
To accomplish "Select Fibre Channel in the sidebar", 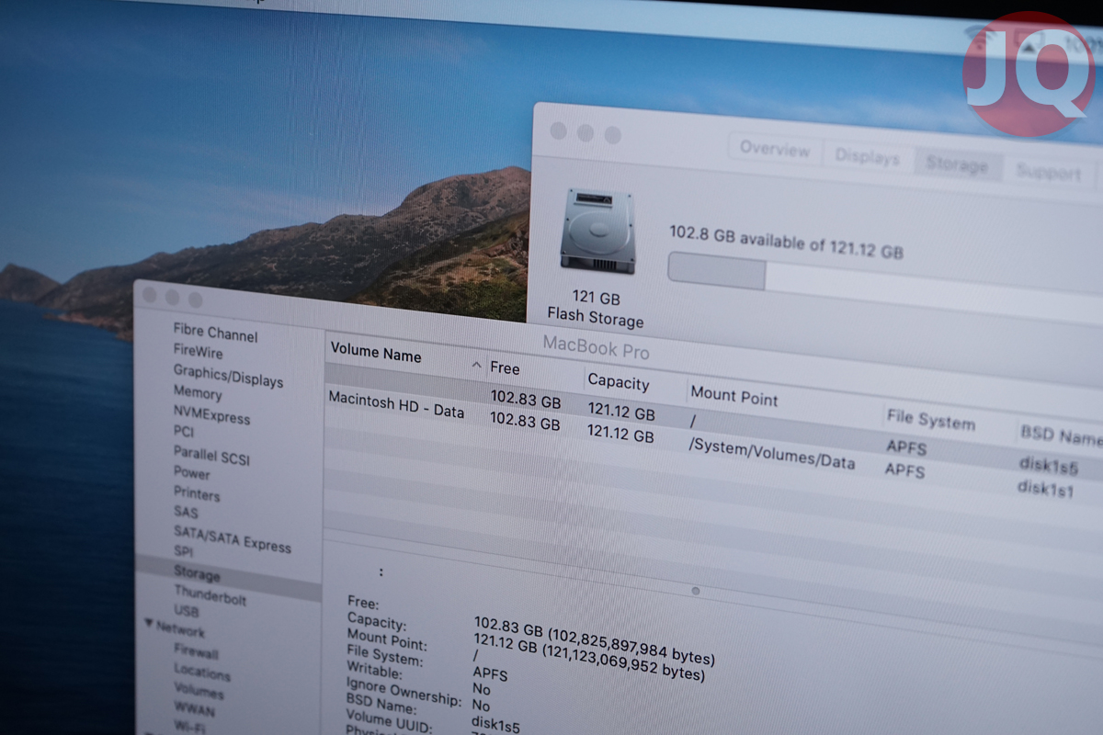I will (x=215, y=333).
